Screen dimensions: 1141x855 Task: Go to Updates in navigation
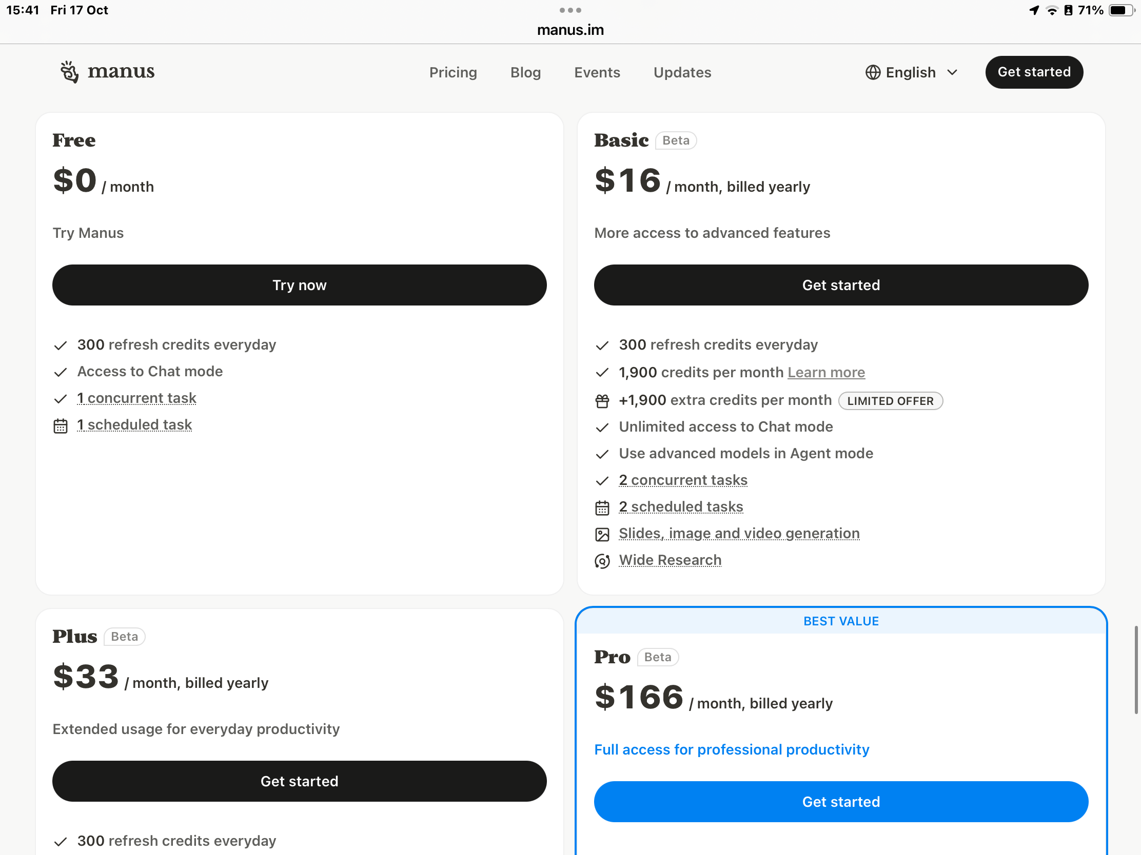(682, 72)
